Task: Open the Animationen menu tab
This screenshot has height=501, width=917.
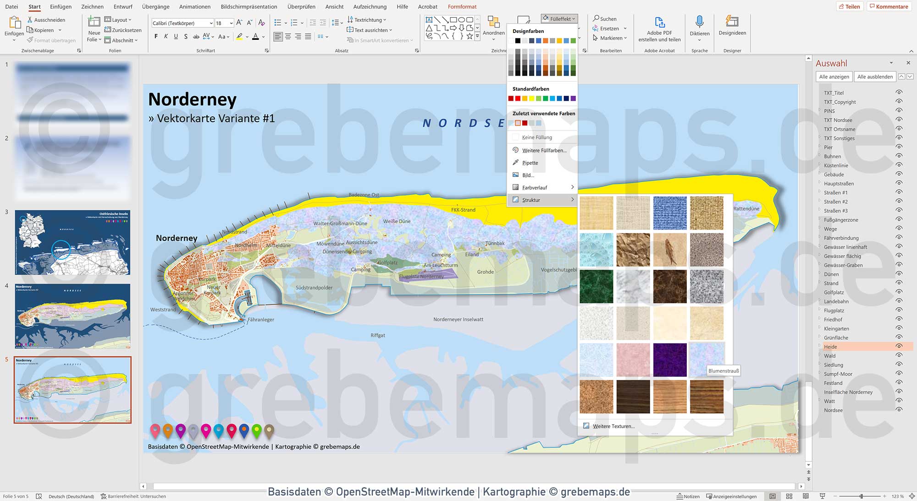Action: pyautogui.click(x=194, y=6)
